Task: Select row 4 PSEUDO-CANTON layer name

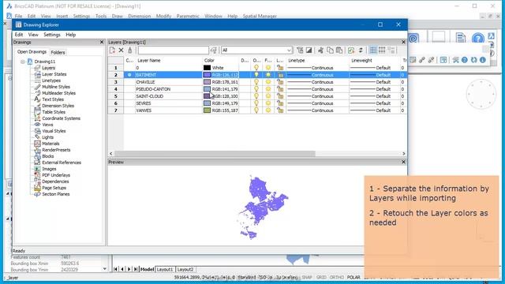Action: click(x=153, y=89)
